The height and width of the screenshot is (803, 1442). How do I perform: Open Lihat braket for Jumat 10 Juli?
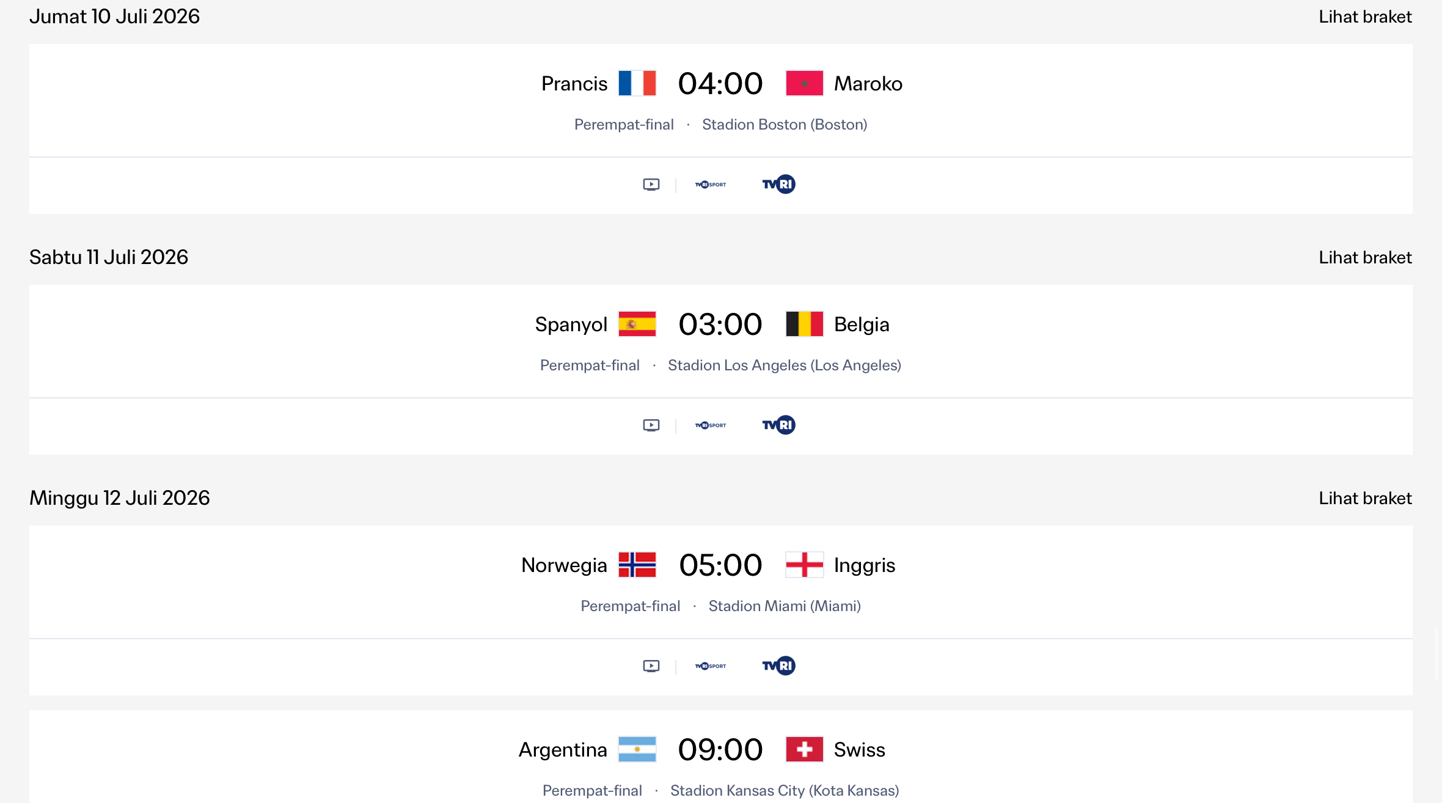pos(1365,16)
